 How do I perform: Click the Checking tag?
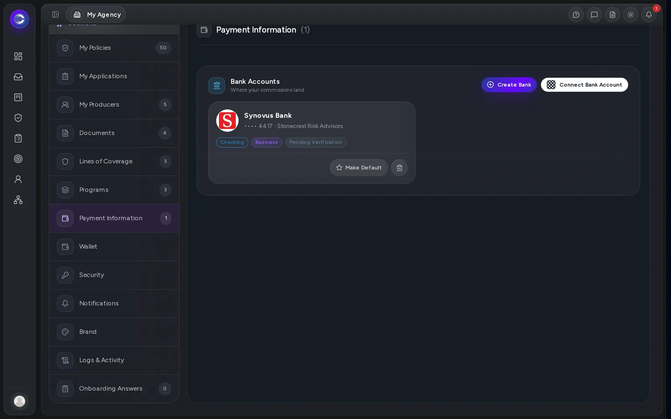pos(232,142)
